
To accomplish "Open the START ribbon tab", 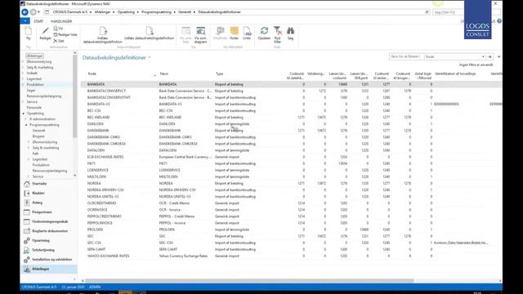I will pos(38,21).
